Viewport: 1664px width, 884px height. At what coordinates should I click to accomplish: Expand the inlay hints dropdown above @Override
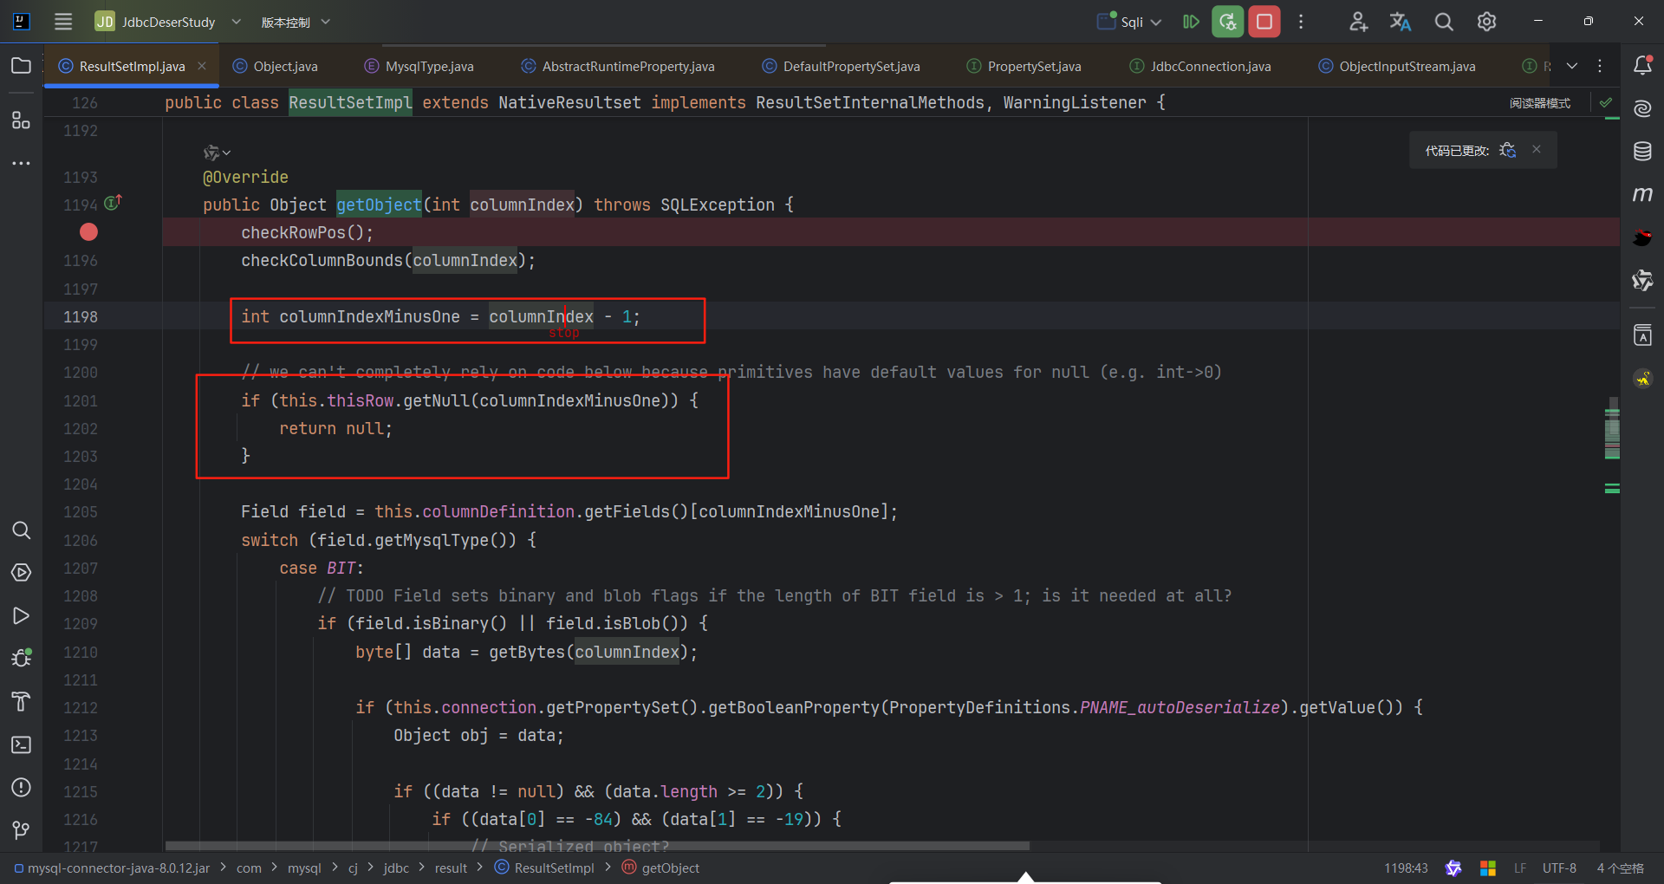(x=217, y=153)
